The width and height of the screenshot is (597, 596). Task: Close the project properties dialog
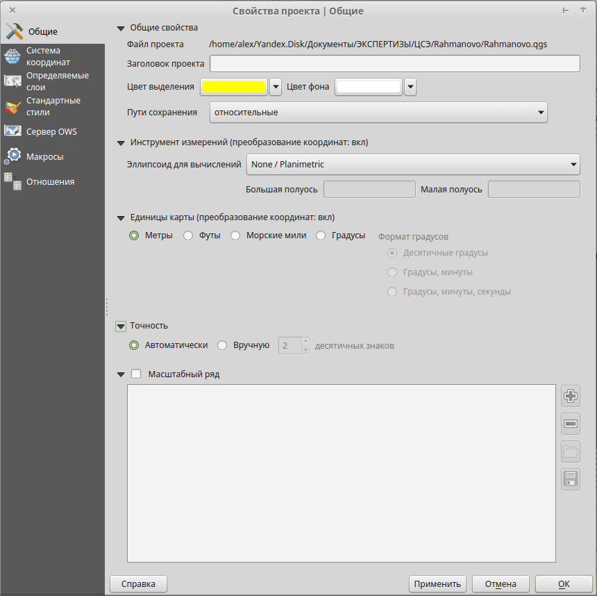(x=12, y=10)
